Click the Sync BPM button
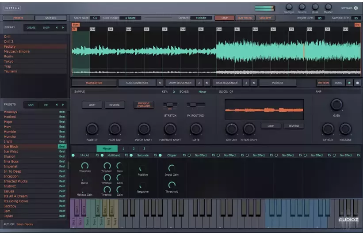The image size is (363, 235). [265, 18]
